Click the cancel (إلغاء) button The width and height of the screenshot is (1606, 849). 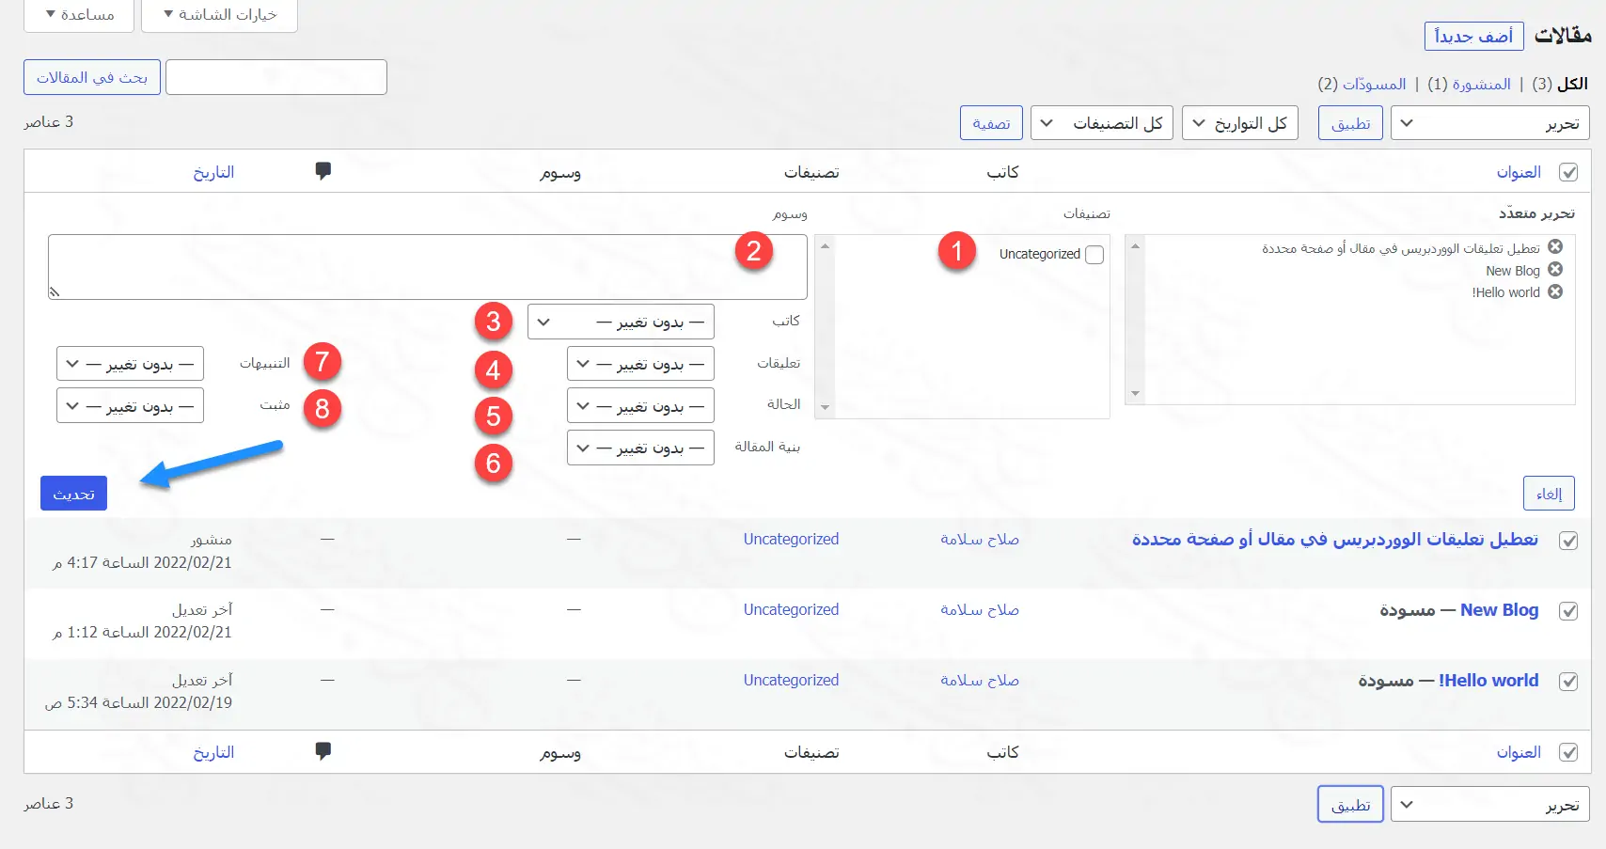(1549, 494)
